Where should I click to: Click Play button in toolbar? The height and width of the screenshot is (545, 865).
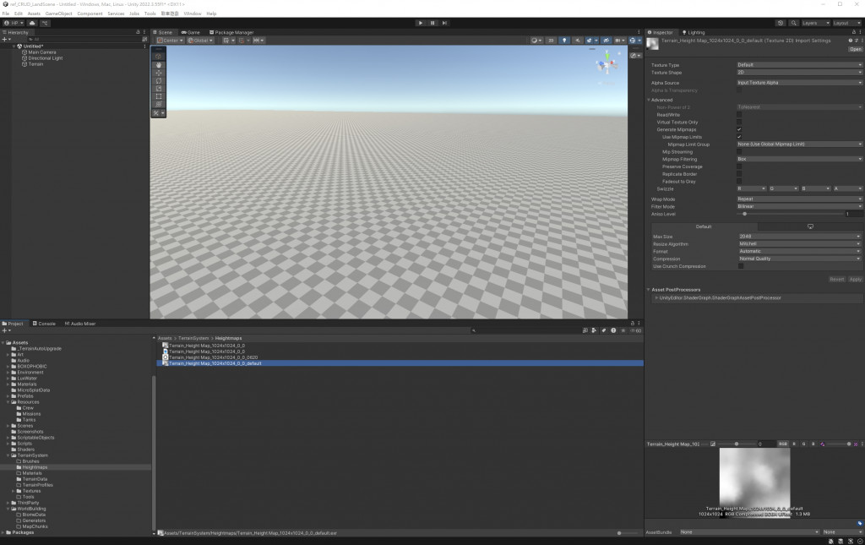point(421,23)
